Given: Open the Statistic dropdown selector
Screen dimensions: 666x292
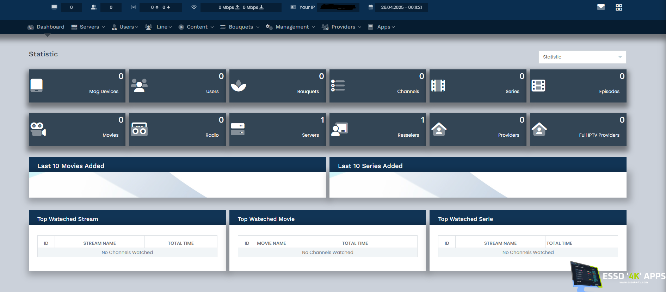Looking at the screenshot, I should click(582, 57).
